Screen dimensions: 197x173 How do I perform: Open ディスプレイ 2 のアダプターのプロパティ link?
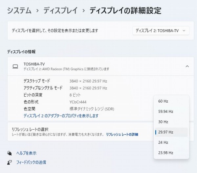61,116
